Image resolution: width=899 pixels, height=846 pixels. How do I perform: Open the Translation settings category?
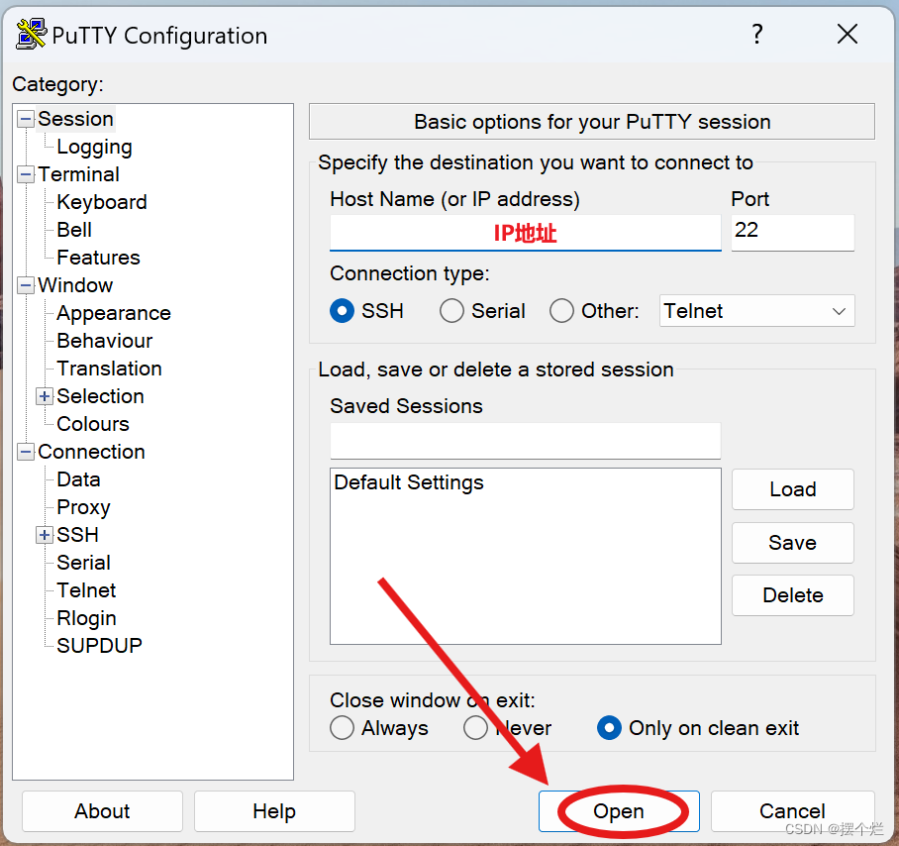point(110,369)
